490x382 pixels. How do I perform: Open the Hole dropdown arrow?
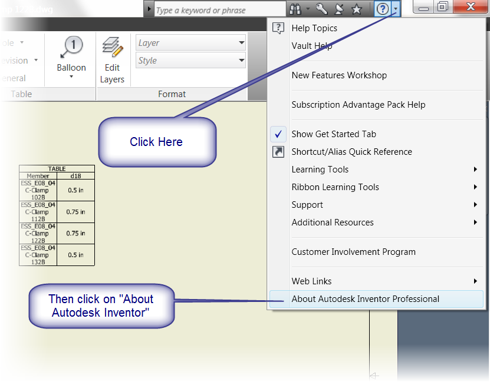coord(22,42)
